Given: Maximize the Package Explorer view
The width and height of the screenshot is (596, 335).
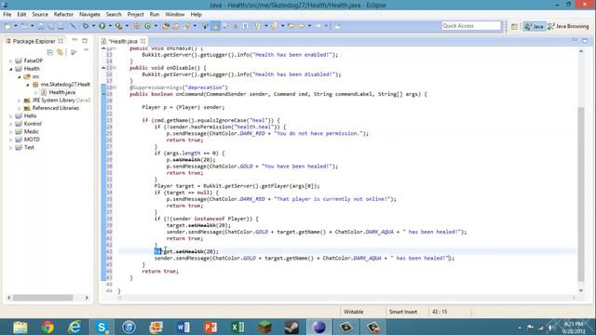Looking at the screenshot, I should coord(85,41).
